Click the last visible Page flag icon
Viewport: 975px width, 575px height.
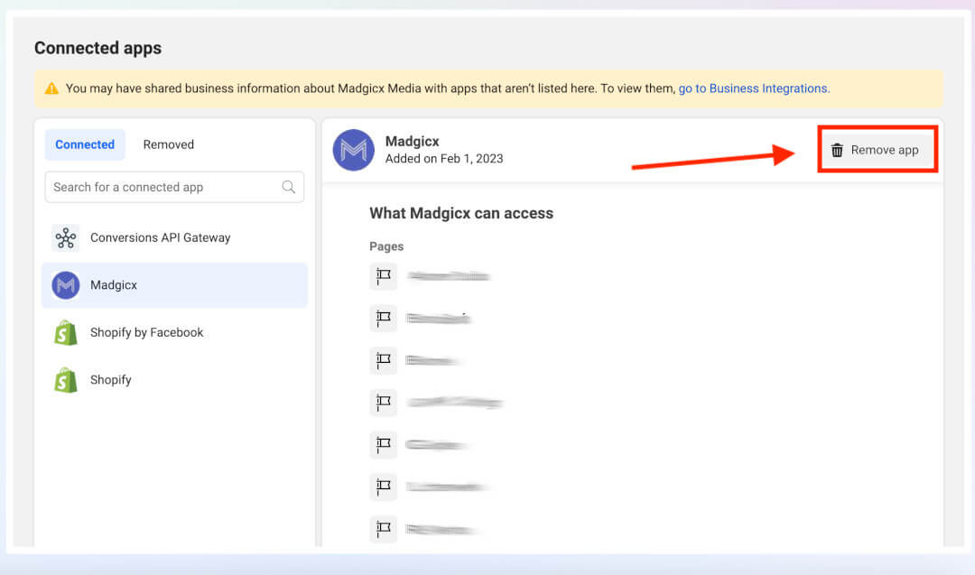(383, 529)
